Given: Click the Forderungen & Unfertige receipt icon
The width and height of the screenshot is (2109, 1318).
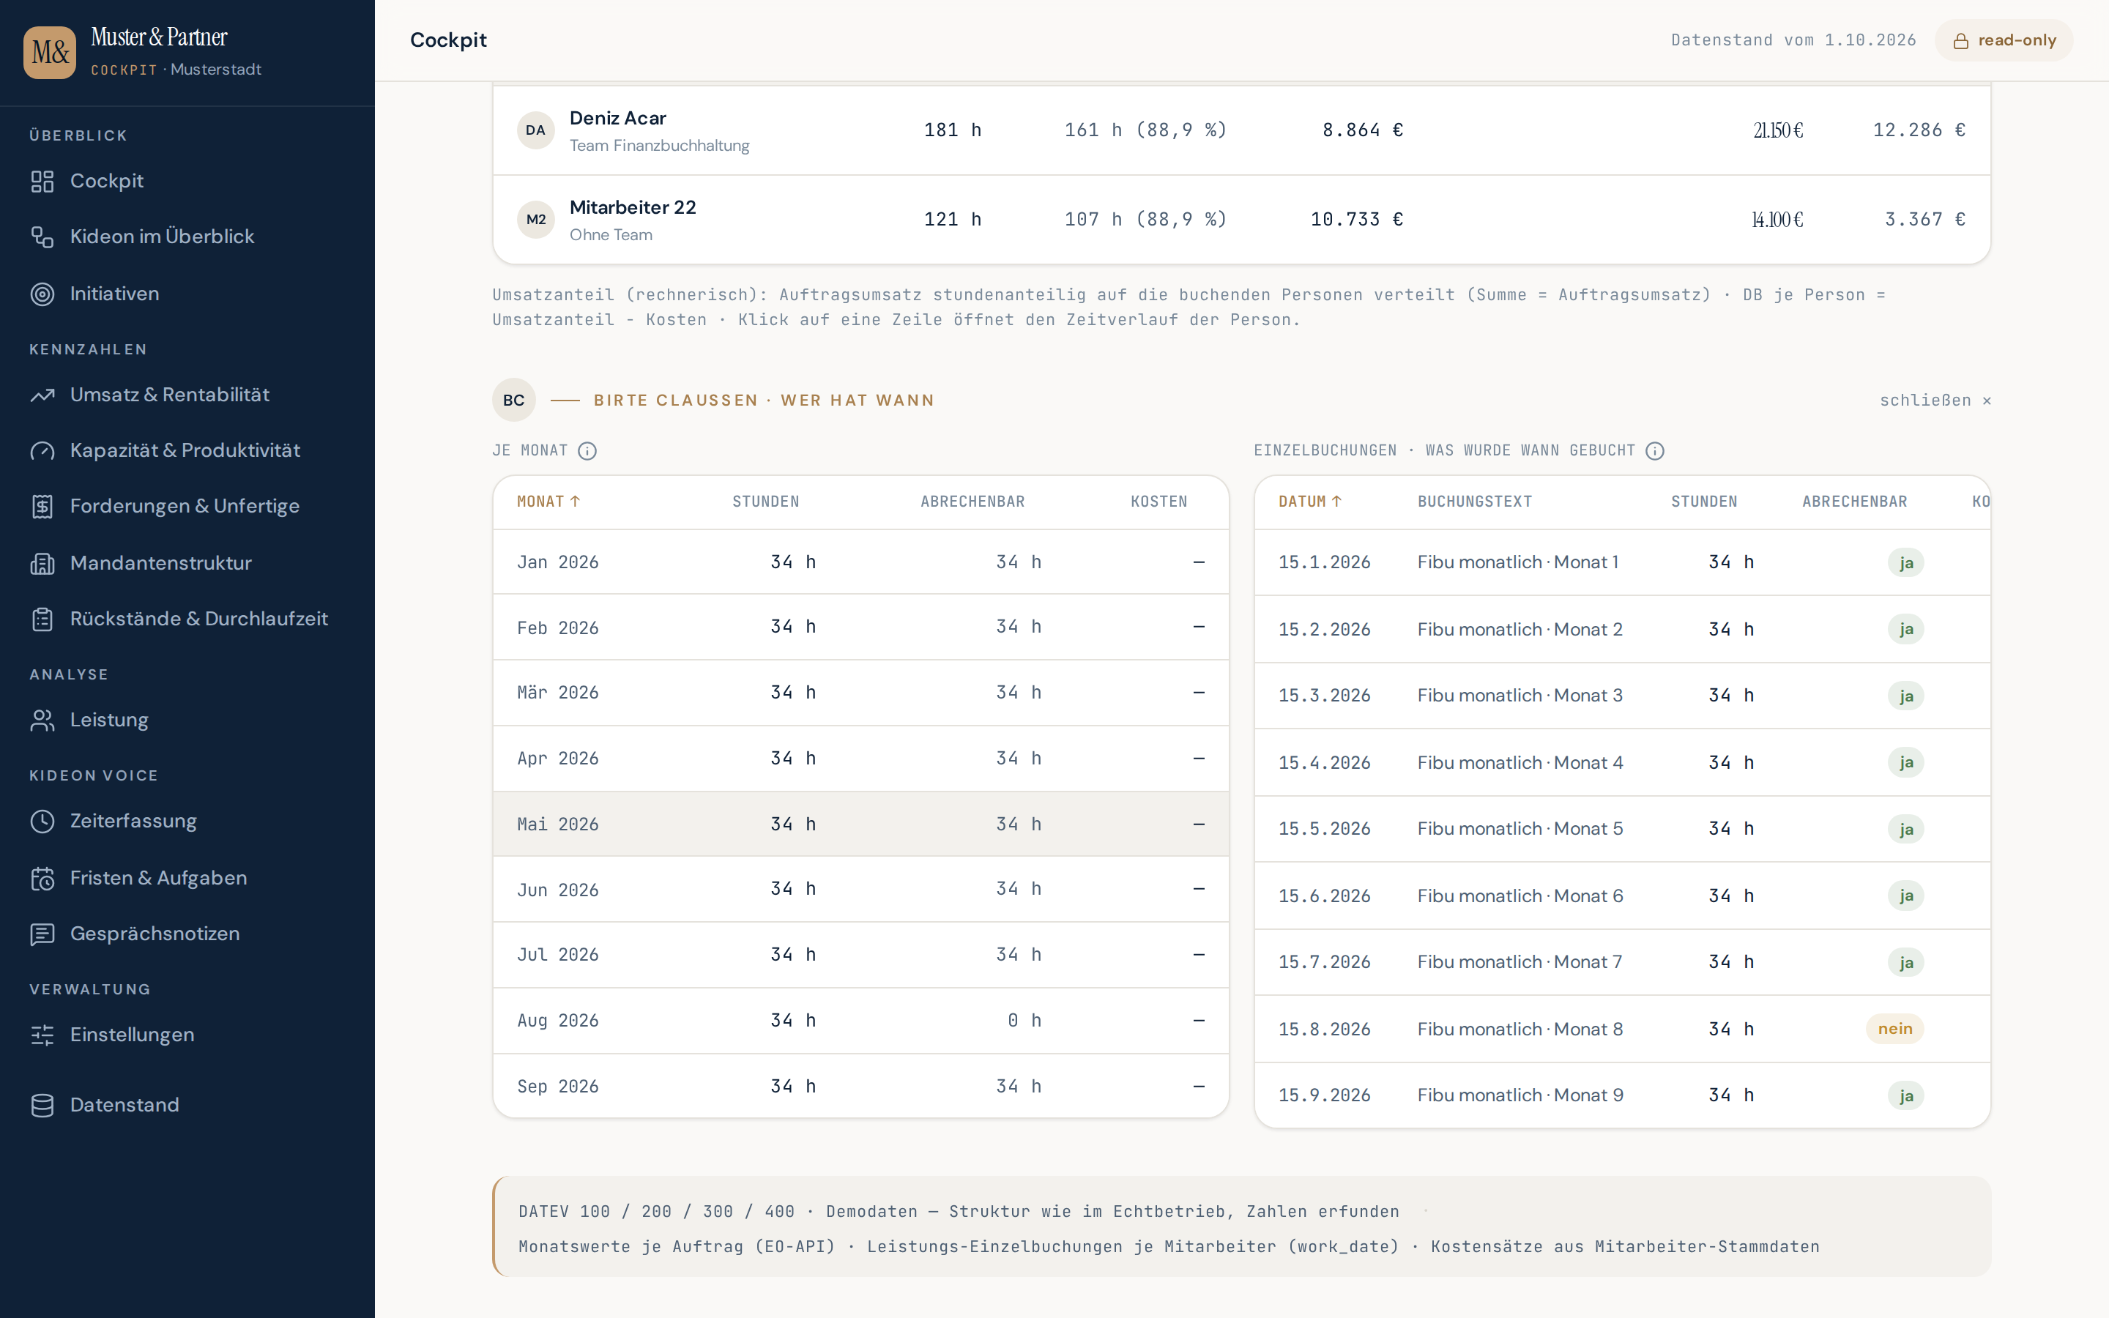Looking at the screenshot, I should click(42, 507).
